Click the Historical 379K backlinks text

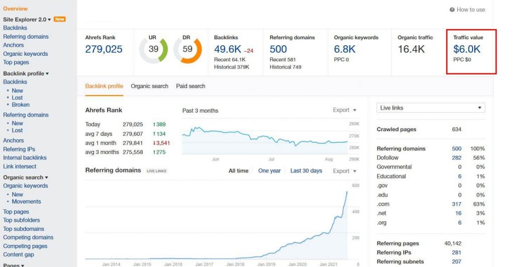coord(231,67)
